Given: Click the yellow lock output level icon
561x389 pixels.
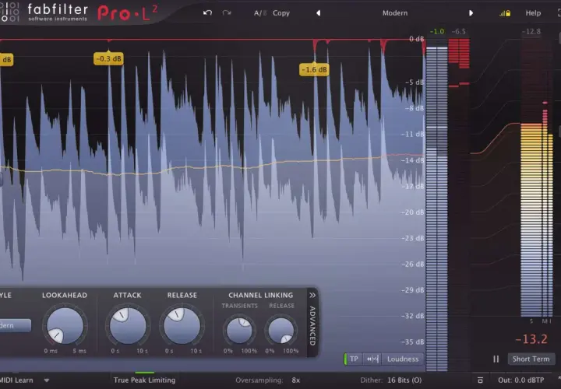Looking at the screenshot, I should click(505, 13).
